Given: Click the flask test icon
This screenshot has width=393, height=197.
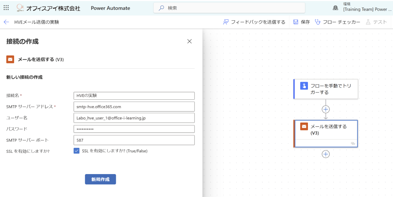Looking at the screenshot, I should (x=368, y=22).
